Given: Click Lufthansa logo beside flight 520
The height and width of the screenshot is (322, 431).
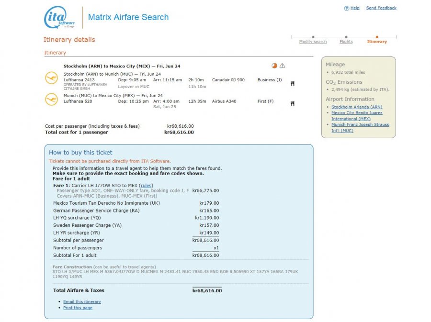Looking at the screenshot, I should pos(51,99).
